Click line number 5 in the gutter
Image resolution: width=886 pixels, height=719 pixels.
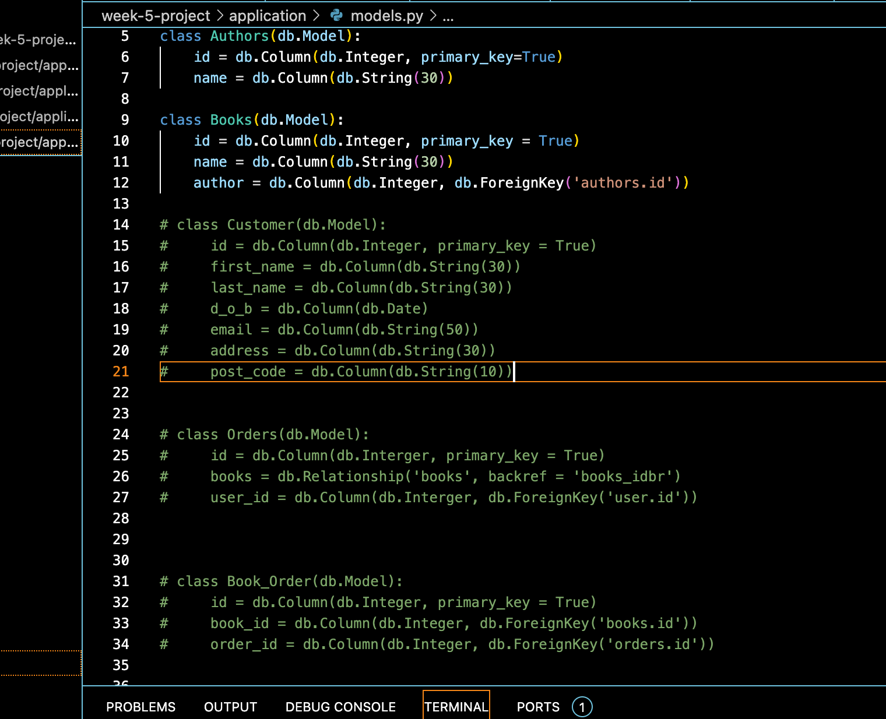coord(125,36)
